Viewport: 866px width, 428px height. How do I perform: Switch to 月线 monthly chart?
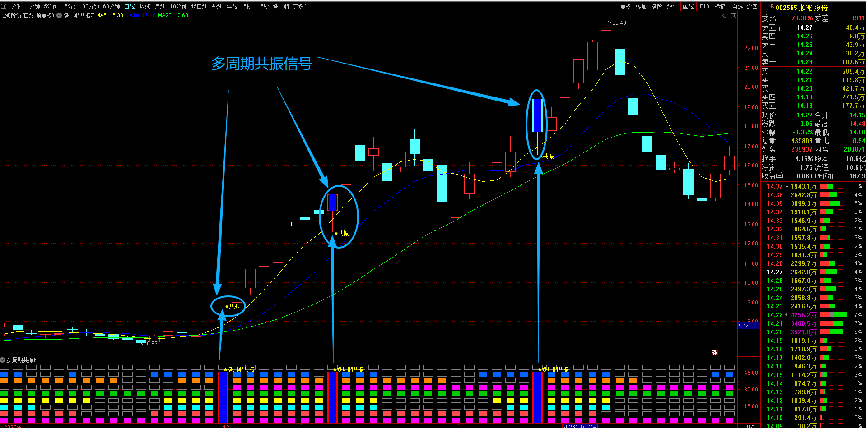click(x=160, y=6)
